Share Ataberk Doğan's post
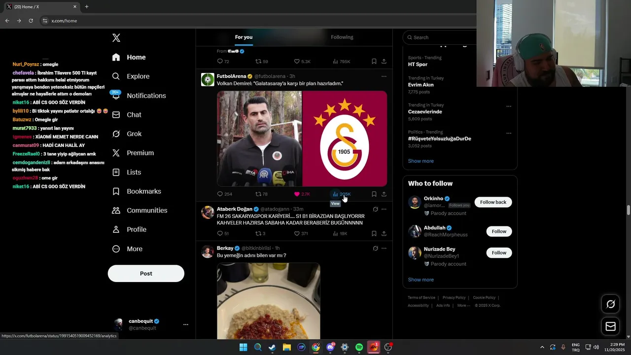The height and width of the screenshot is (355, 631). [x=384, y=234]
